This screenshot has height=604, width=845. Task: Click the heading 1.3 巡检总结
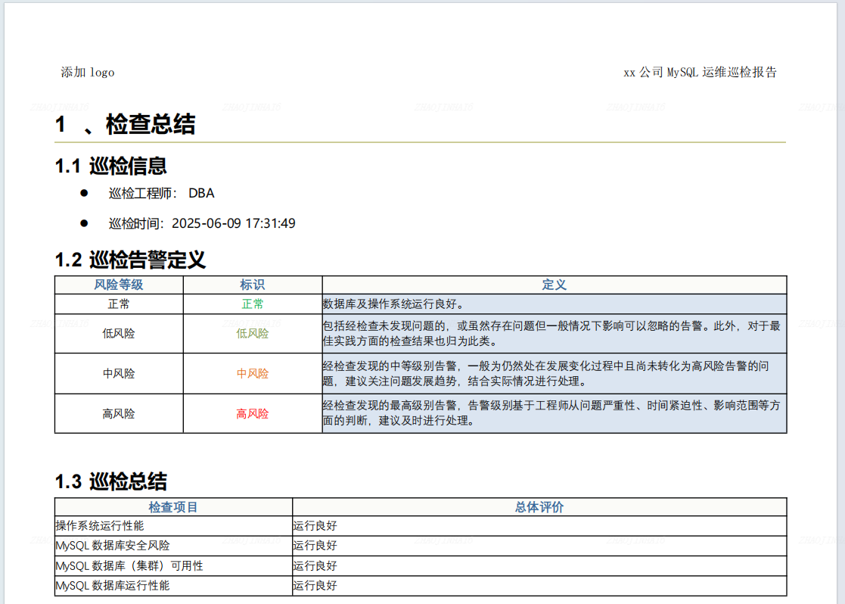coord(111,481)
